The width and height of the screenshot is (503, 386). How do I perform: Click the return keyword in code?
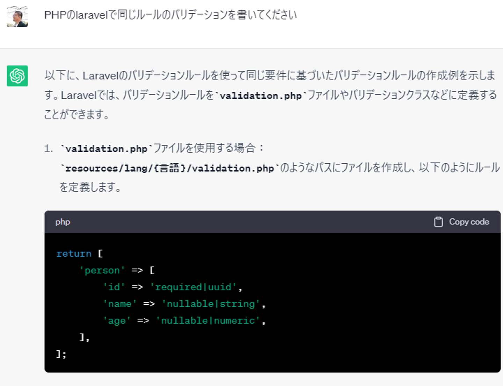click(x=74, y=254)
